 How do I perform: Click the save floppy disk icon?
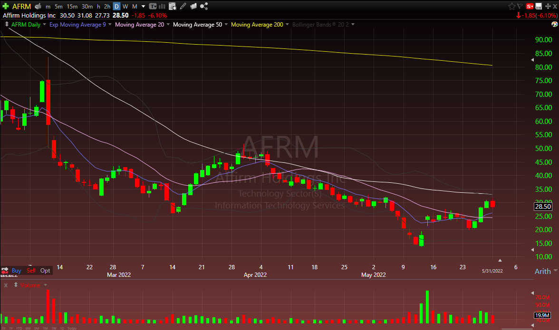pos(538,6)
